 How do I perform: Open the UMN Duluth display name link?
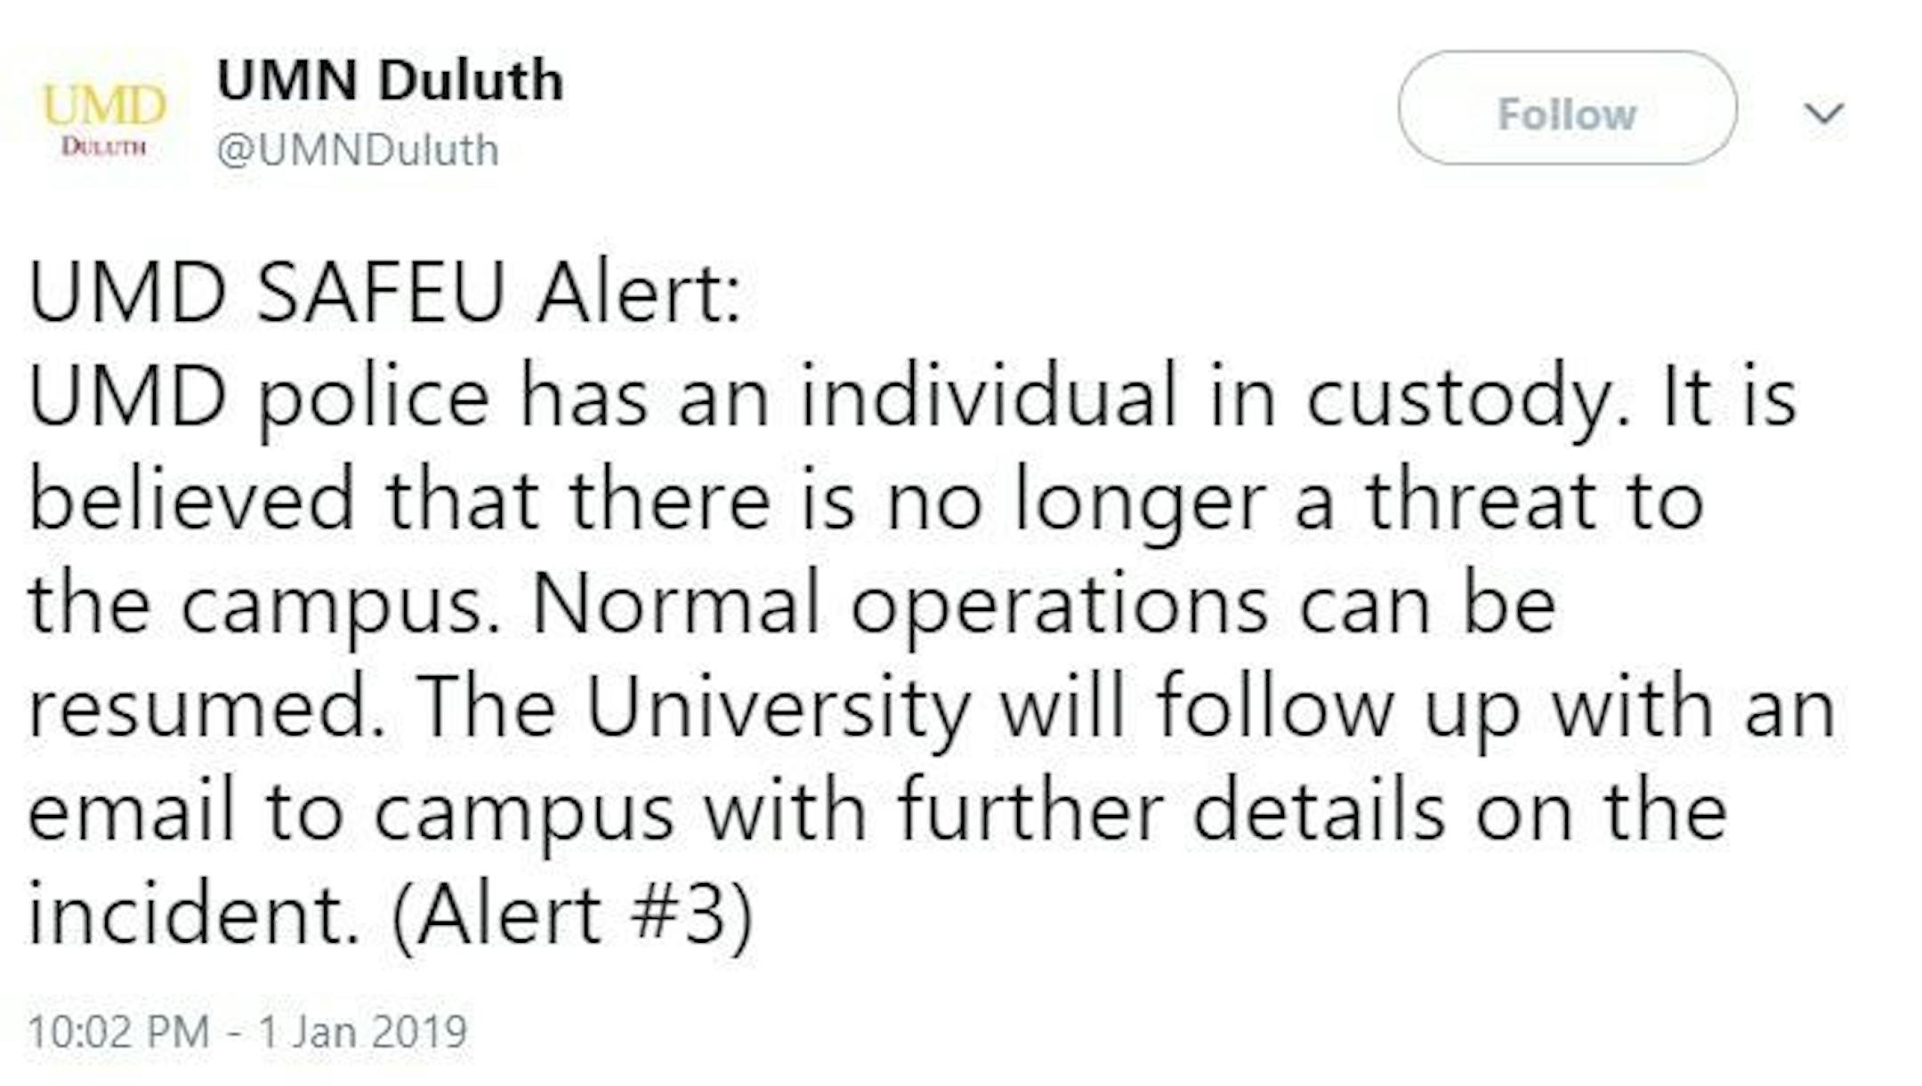[x=390, y=80]
